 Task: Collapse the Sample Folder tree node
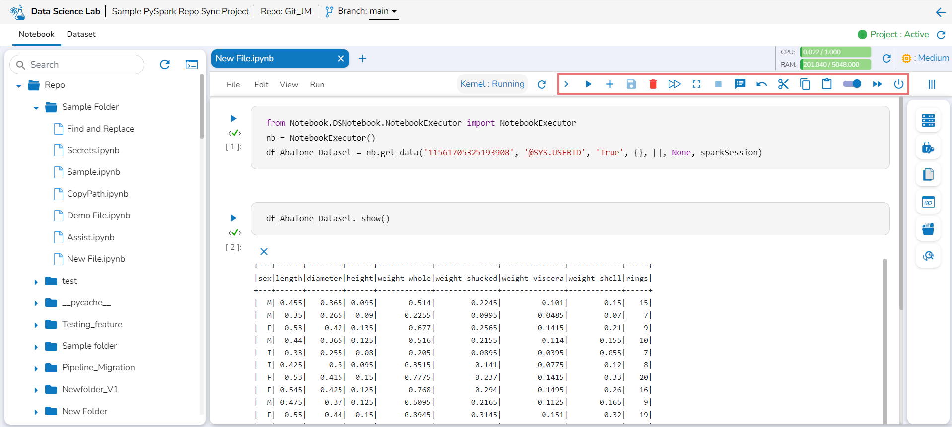[x=36, y=108]
